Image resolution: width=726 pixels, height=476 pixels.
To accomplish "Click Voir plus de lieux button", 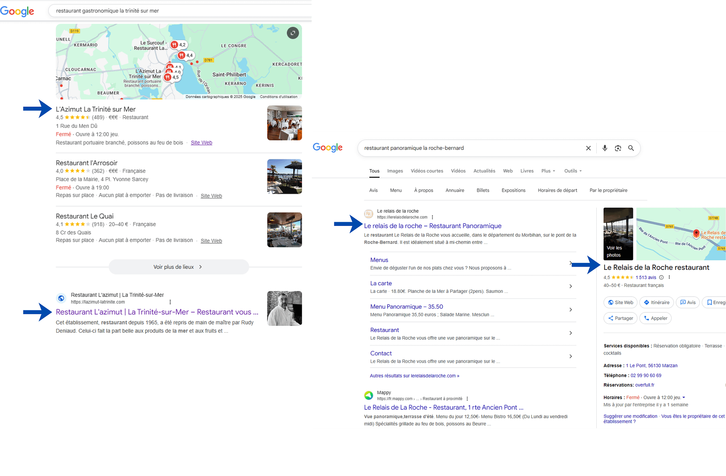I will coord(178,267).
